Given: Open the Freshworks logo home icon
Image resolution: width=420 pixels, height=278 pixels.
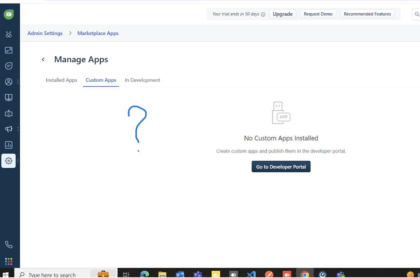Looking at the screenshot, I should pos(9,14).
